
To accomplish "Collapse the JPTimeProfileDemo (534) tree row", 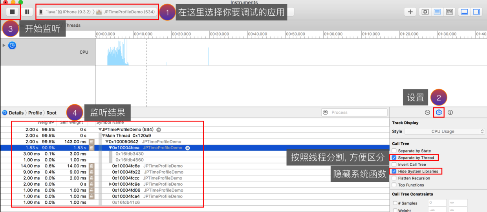I will [x=100, y=130].
